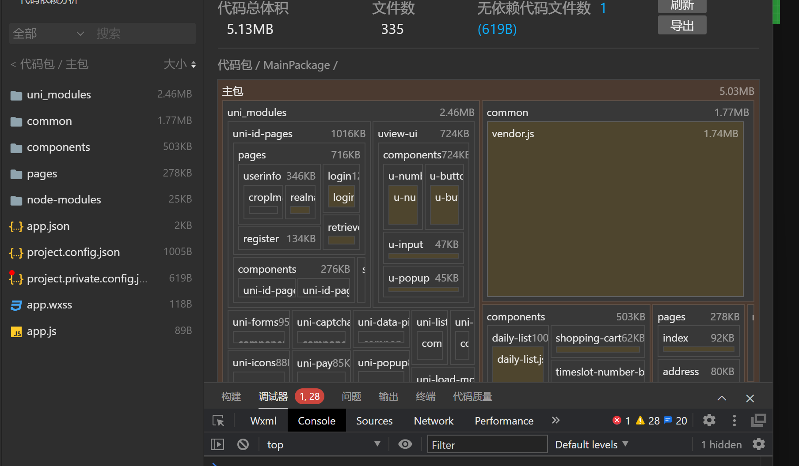Open the Network DevTools tab
Screen dimensions: 799x466
[434, 421]
